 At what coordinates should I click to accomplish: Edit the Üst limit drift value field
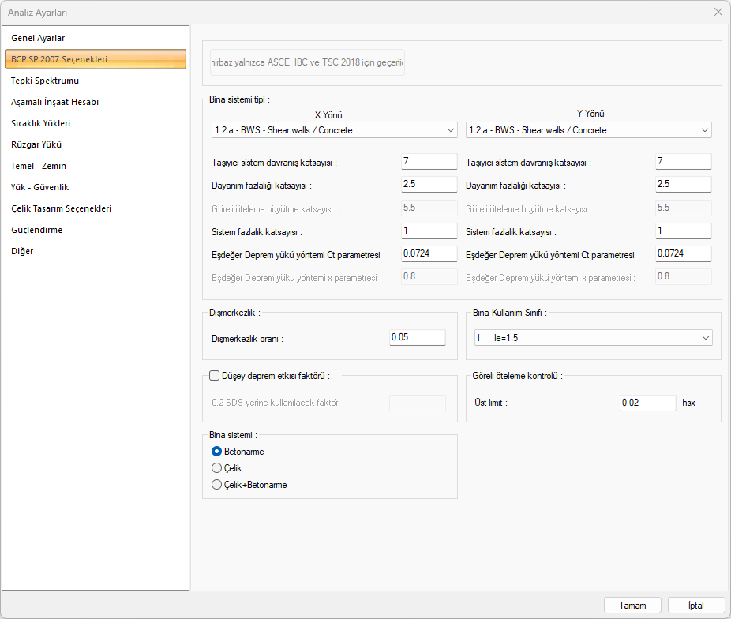pyautogui.click(x=647, y=403)
